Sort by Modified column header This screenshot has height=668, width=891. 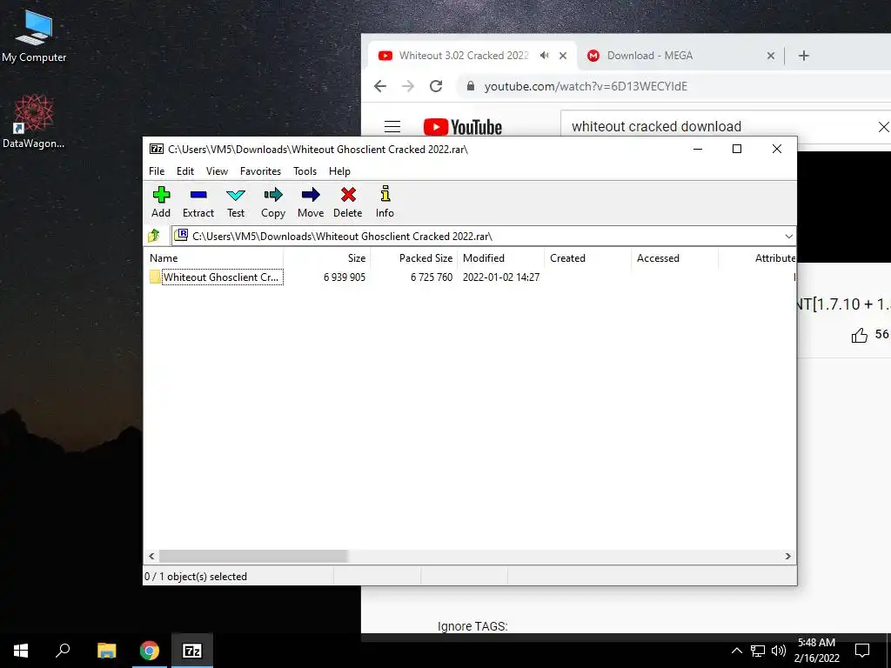[500, 257]
